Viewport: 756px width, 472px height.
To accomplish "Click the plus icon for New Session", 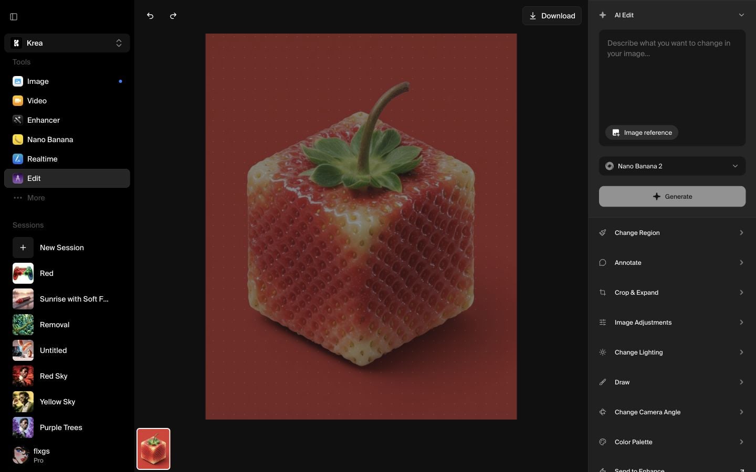I will (x=23, y=248).
